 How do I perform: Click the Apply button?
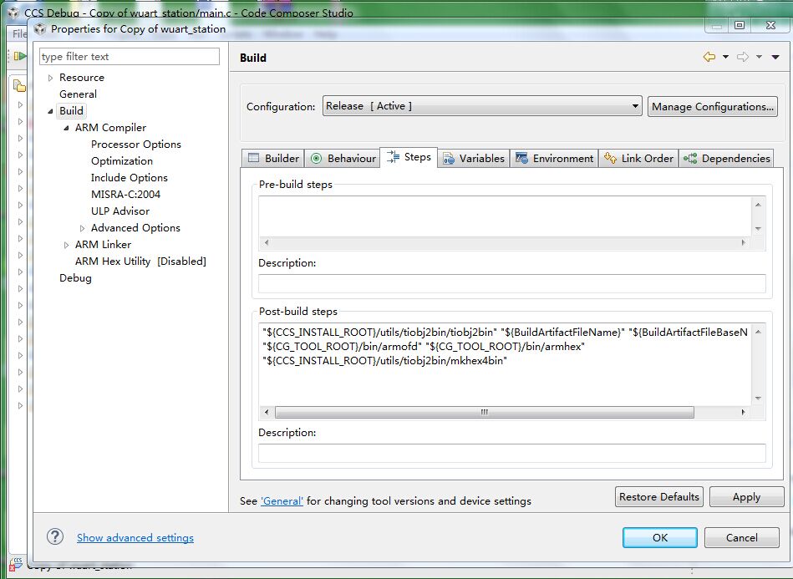pyautogui.click(x=746, y=496)
